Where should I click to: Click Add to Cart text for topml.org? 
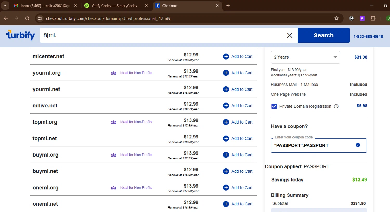click(x=242, y=122)
